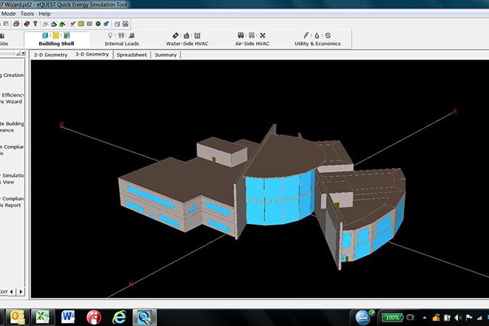
Task: Click the Print toolbar icon
Action: click(16, 23)
